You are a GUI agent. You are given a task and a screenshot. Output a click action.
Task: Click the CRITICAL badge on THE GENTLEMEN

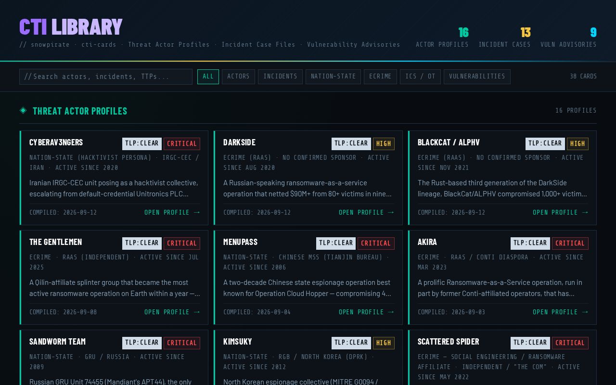[182, 243]
